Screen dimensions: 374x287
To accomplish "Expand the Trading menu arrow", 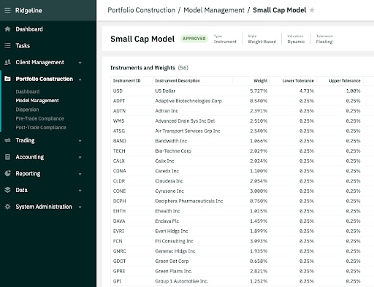I will pyautogui.click(x=80, y=141).
